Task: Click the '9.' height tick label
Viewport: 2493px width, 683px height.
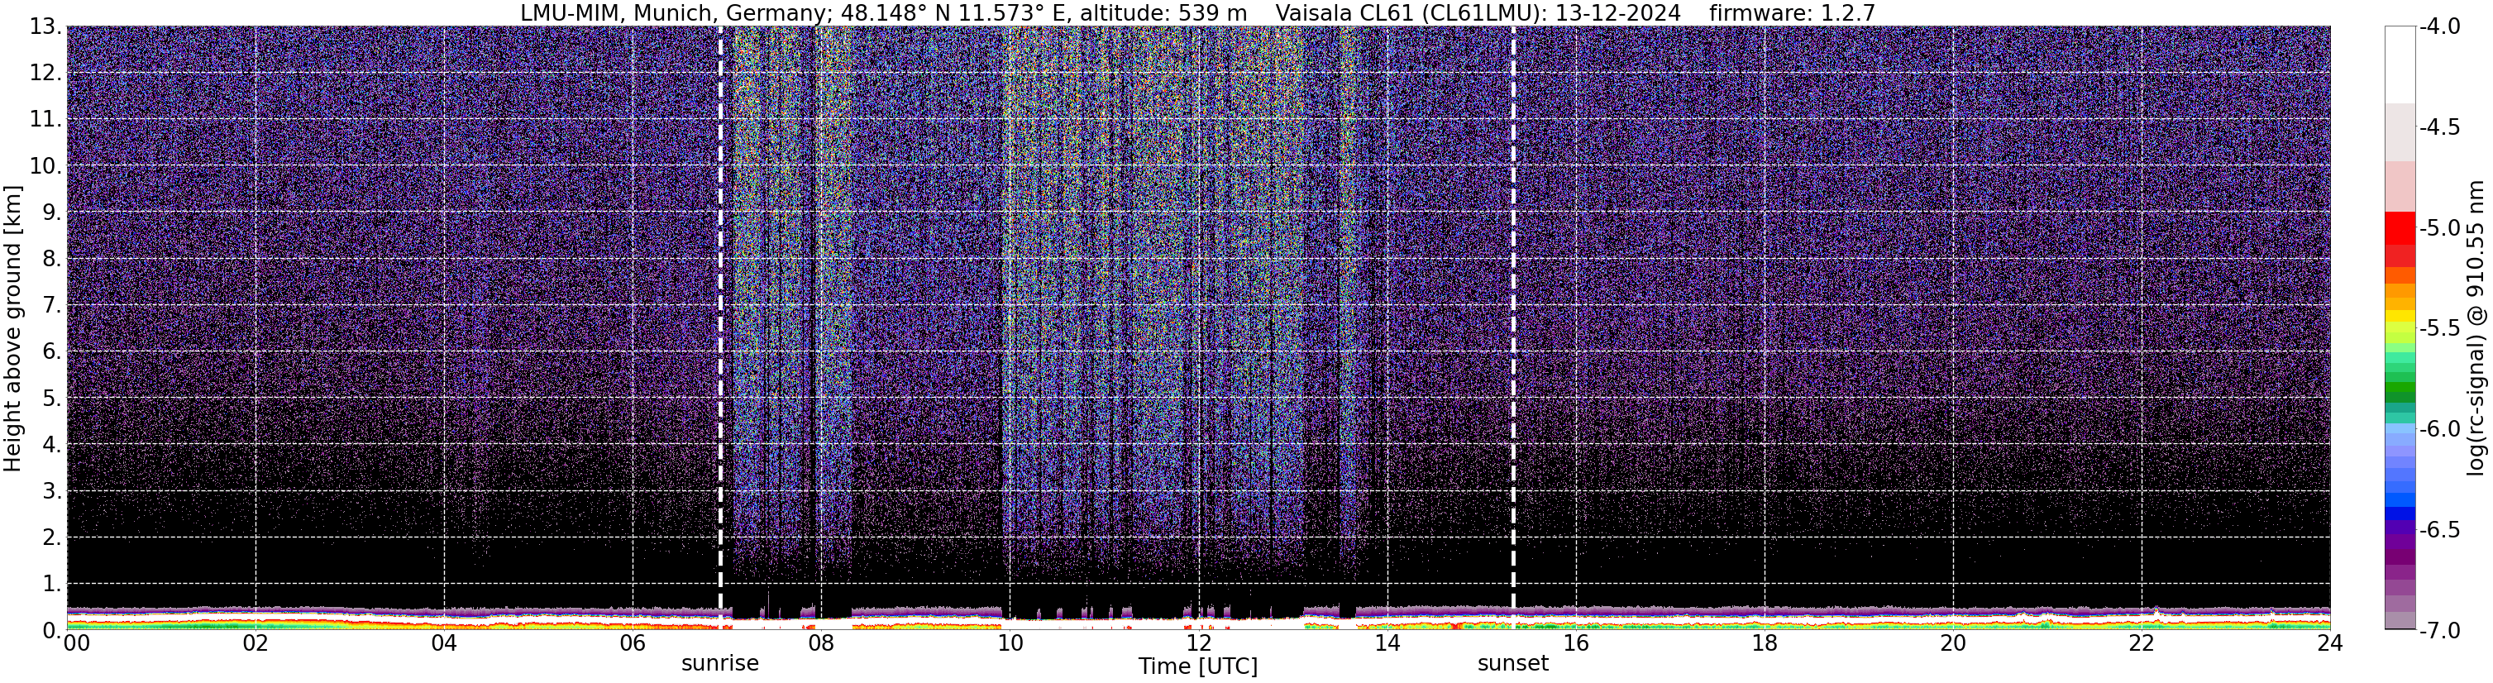Action: (x=52, y=213)
